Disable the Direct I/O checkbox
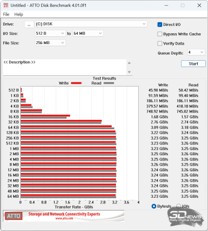Screen dimensions: 208x231 pyautogui.click(x=160, y=24)
